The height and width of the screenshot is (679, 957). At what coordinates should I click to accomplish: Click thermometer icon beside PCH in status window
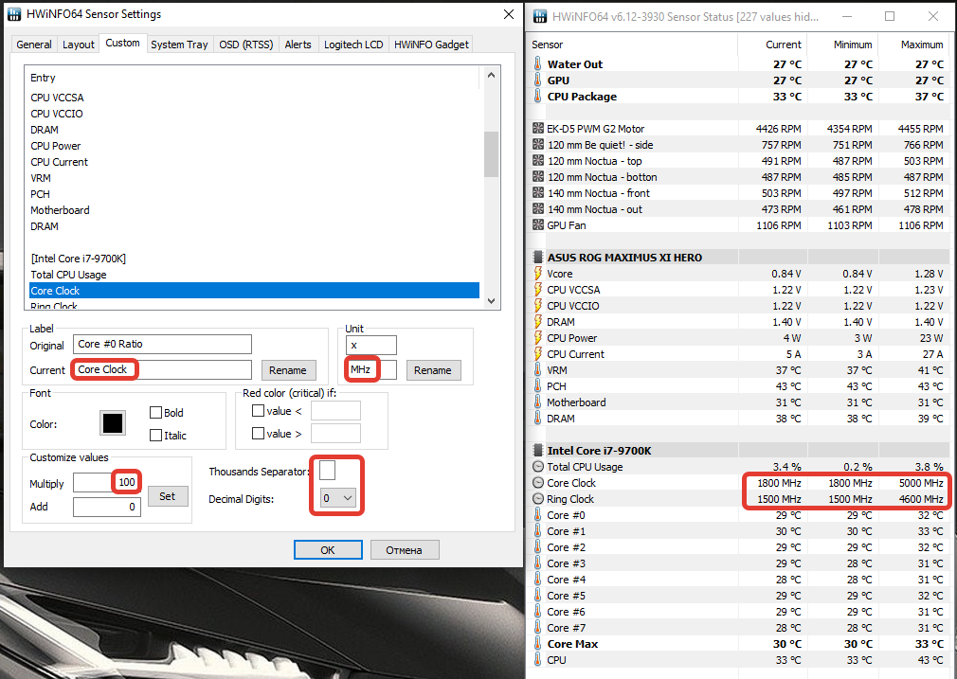point(537,386)
